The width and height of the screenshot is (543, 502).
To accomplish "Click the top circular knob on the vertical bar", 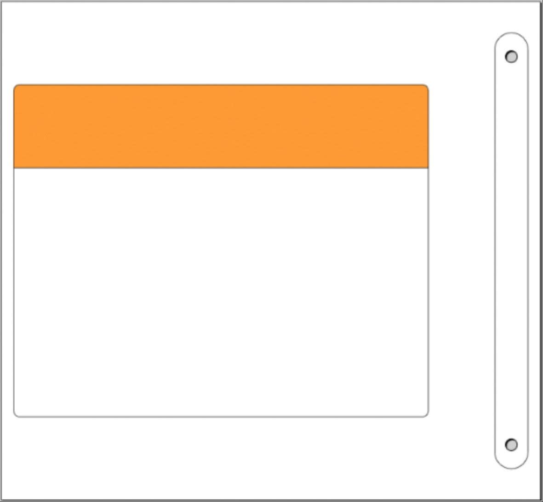I will [511, 57].
